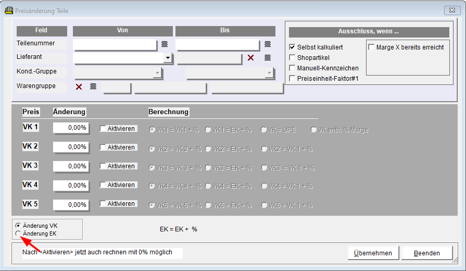The width and height of the screenshot is (466, 271).
Task: Tick Aktivieren for VK 5
Action: click(x=103, y=203)
